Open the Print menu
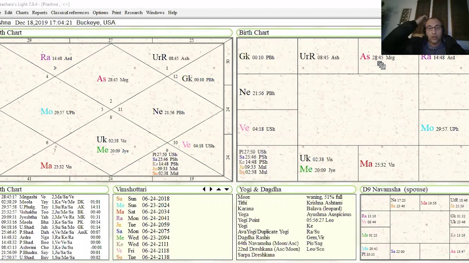Image resolution: width=469 pixels, height=263 pixels. pyautogui.click(x=117, y=12)
